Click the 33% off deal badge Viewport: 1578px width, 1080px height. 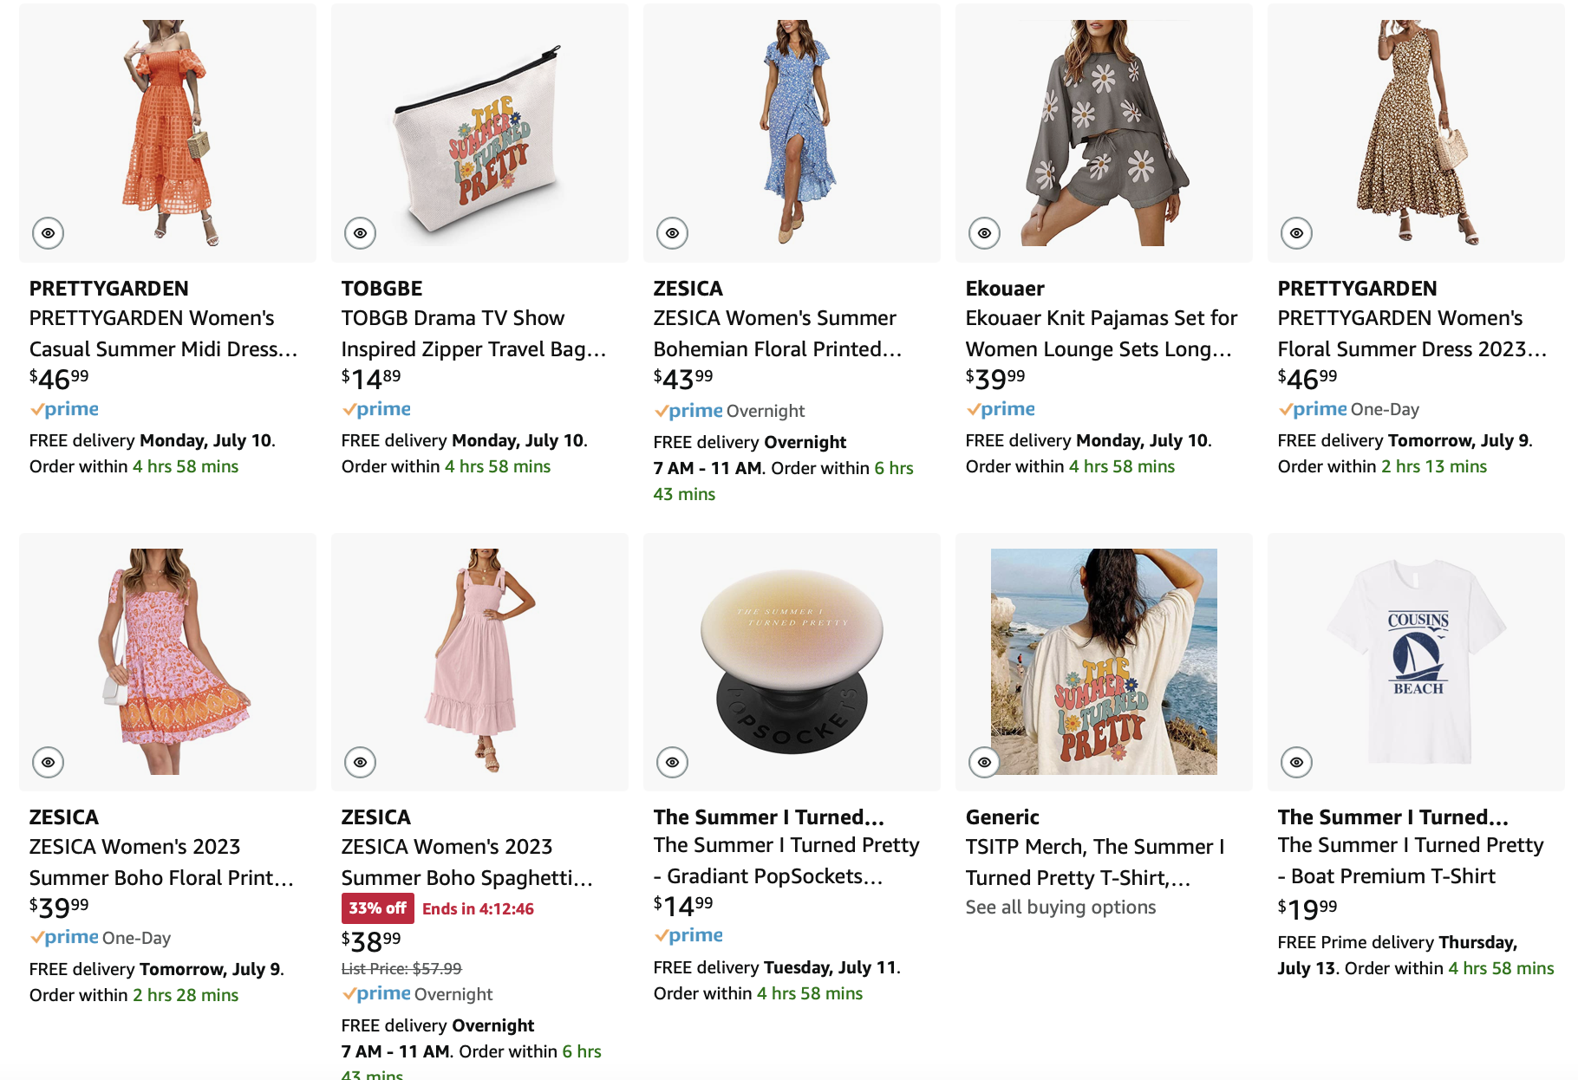tap(377, 908)
